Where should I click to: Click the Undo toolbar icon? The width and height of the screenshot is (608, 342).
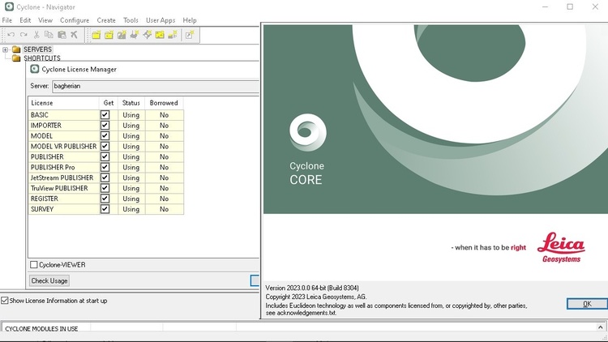point(11,35)
